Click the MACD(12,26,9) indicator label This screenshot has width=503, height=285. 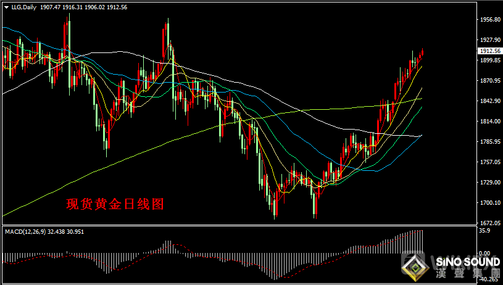[25, 231]
